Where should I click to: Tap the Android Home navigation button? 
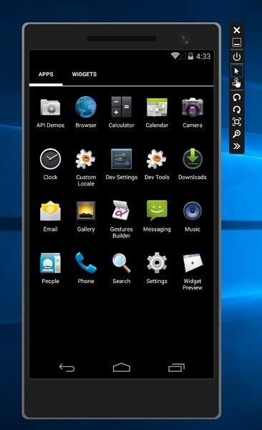click(122, 368)
